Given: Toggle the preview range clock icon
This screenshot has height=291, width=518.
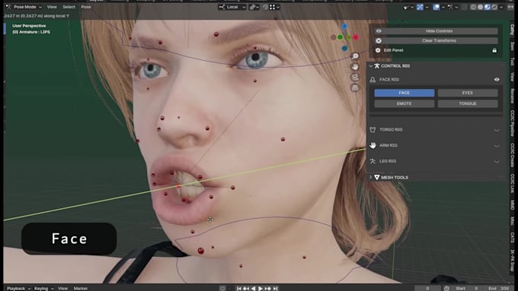Looking at the screenshot, I should tap(446, 289).
